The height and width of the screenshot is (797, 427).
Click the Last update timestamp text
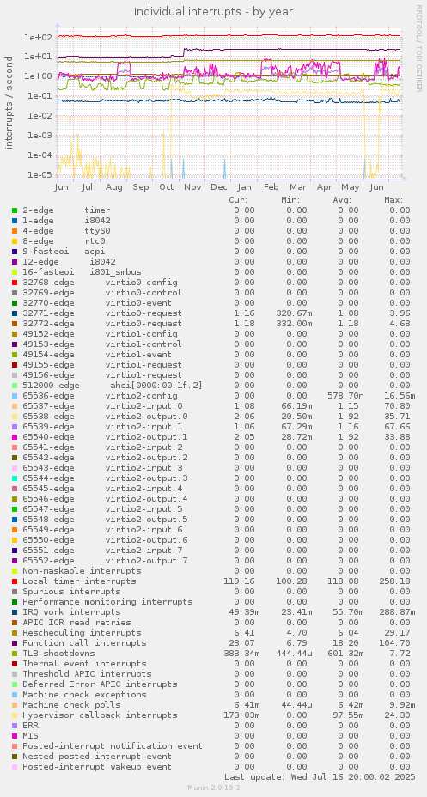point(320,777)
